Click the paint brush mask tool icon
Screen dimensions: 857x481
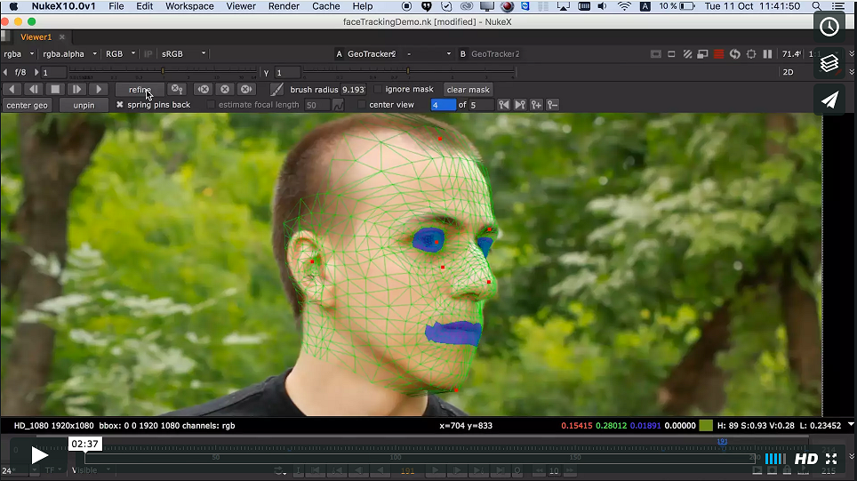pyautogui.click(x=277, y=90)
